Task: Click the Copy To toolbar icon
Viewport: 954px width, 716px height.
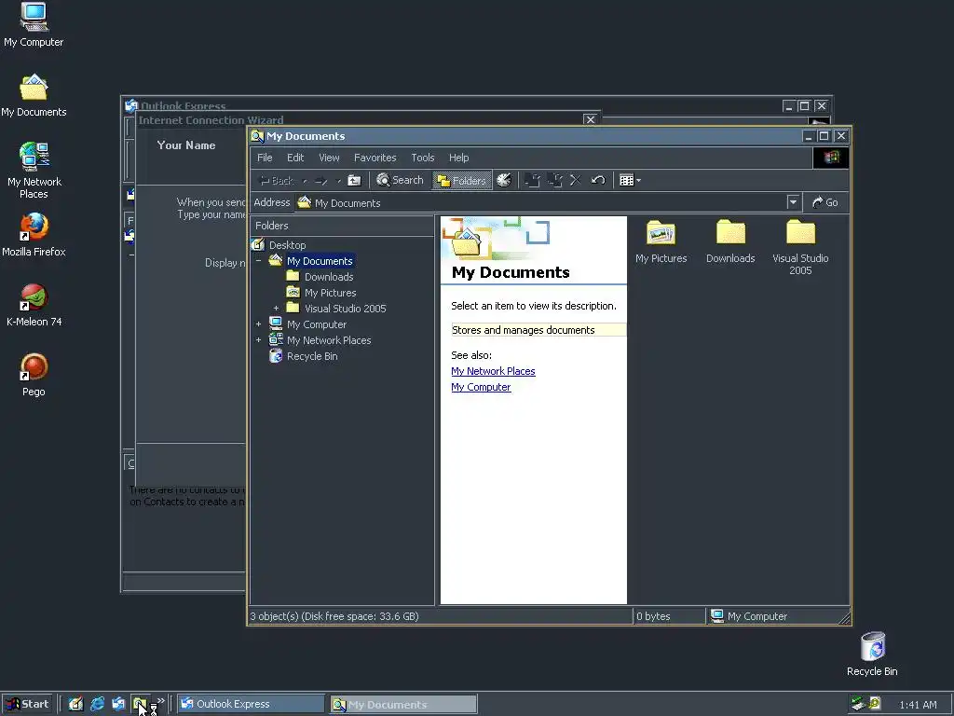Action: pyautogui.click(x=554, y=180)
